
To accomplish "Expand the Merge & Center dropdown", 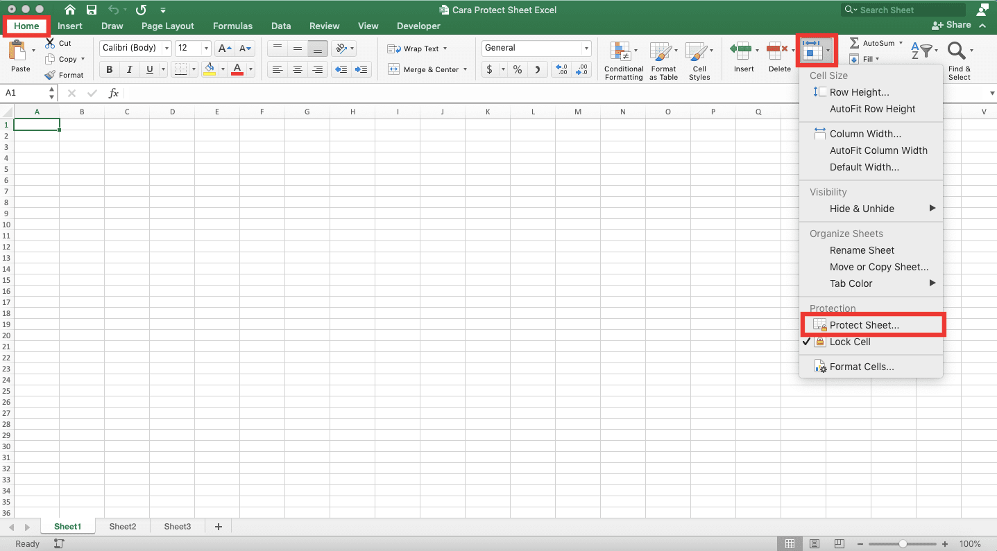I will tap(465, 69).
